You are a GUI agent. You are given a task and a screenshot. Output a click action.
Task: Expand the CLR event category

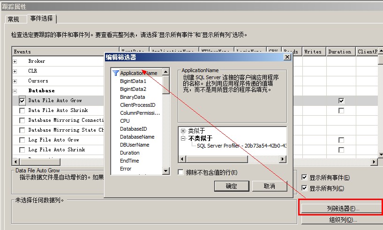(x=15, y=71)
